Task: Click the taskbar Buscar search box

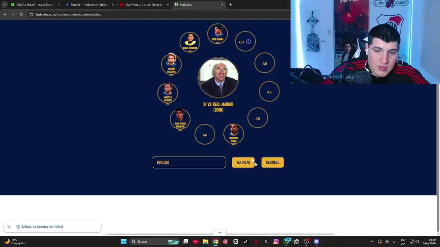Action: [155, 242]
